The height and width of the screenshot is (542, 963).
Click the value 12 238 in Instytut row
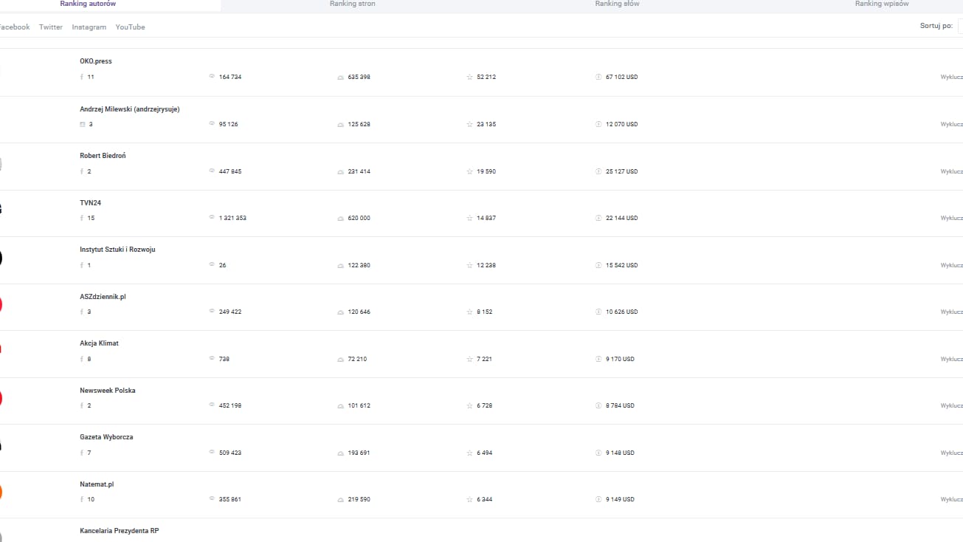pos(486,265)
